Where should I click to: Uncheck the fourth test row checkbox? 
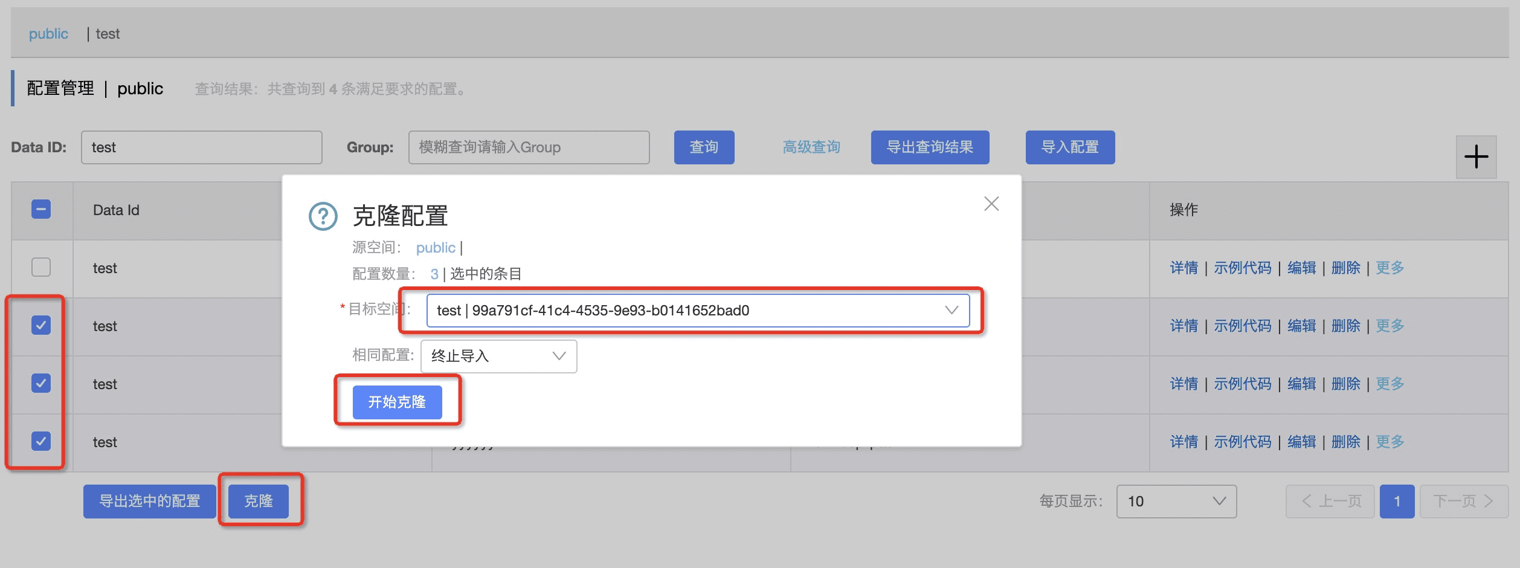pos(41,441)
